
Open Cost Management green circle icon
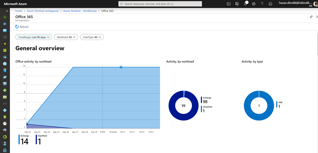[x=5, y=137]
